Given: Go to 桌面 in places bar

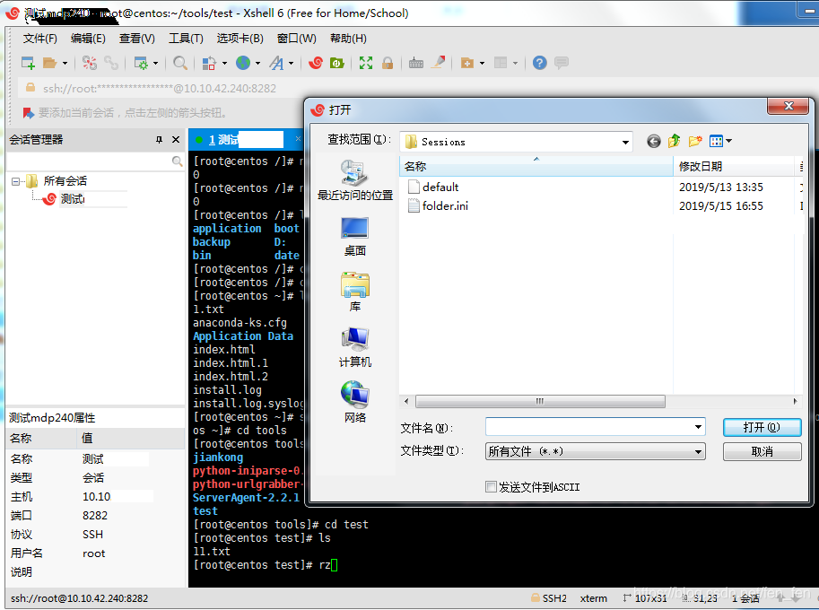Looking at the screenshot, I should coord(354,237).
